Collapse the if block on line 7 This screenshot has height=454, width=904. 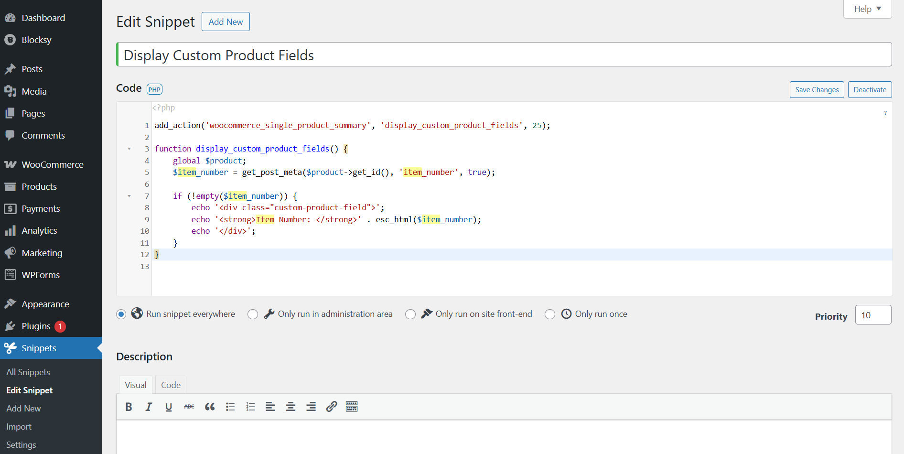129,196
